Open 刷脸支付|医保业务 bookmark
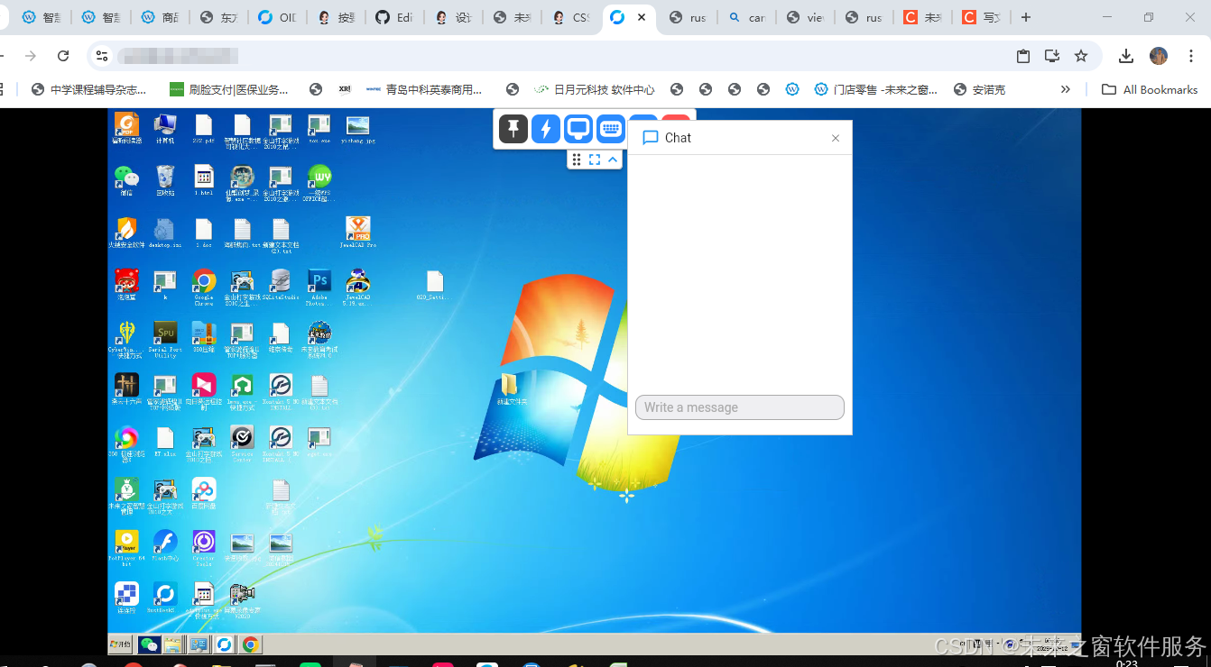This screenshot has height=667, width=1211. [229, 89]
